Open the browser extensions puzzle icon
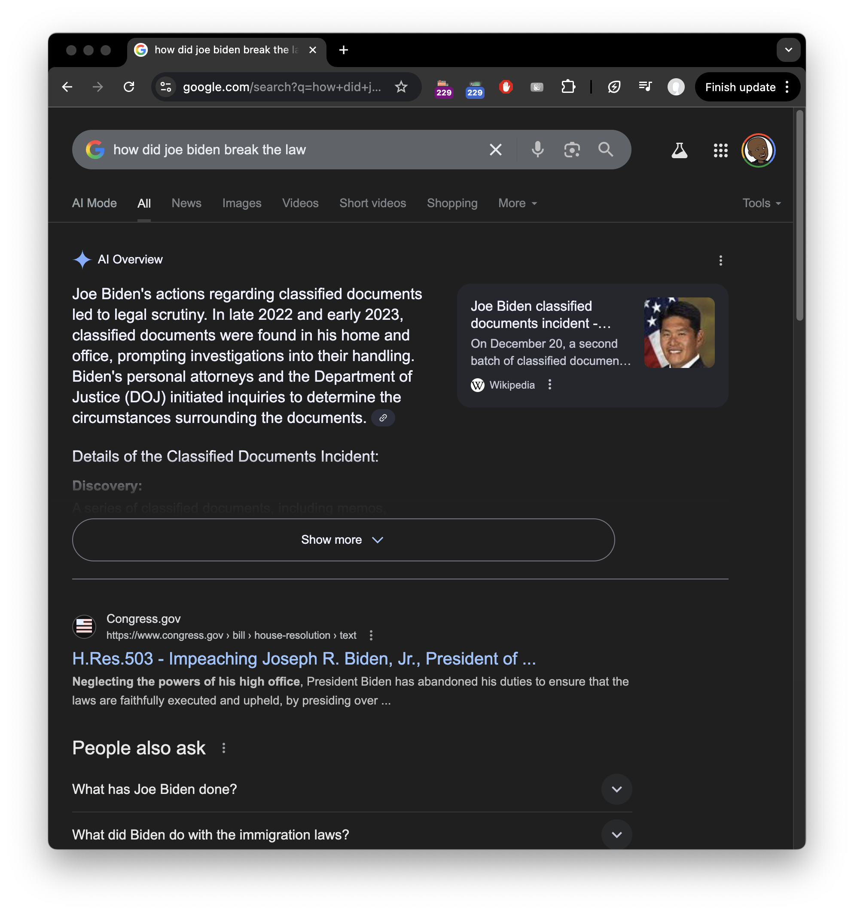The width and height of the screenshot is (854, 913). (568, 87)
